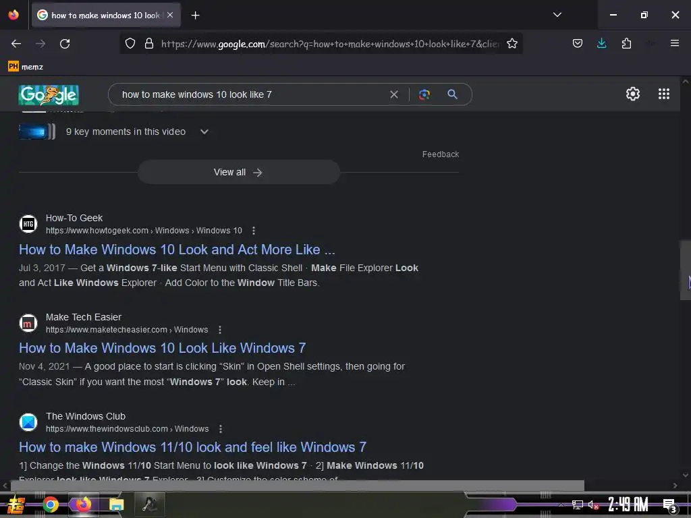Open Pocket save icon in toolbar
Screen dimensions: 691x518
tap(578, 43)
